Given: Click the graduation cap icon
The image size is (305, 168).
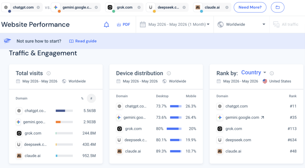Looking at the screenshot, I should (x=7, y=41).
